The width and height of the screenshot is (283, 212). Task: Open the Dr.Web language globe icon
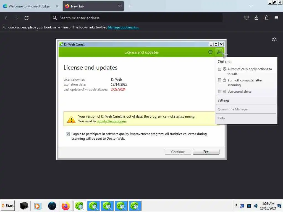[x=210, y=52]
